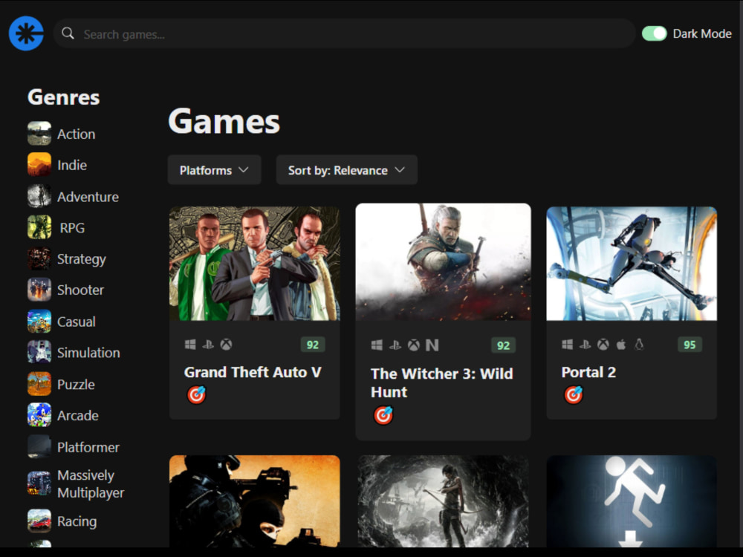Open the Sort by: Relevance dropdown

click(347, 169)
